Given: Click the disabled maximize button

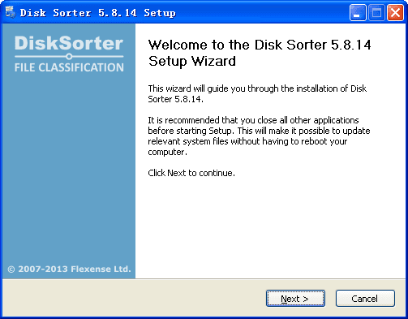Looking at the screenshot, I should pyautogui.click(x=376, y=12).
